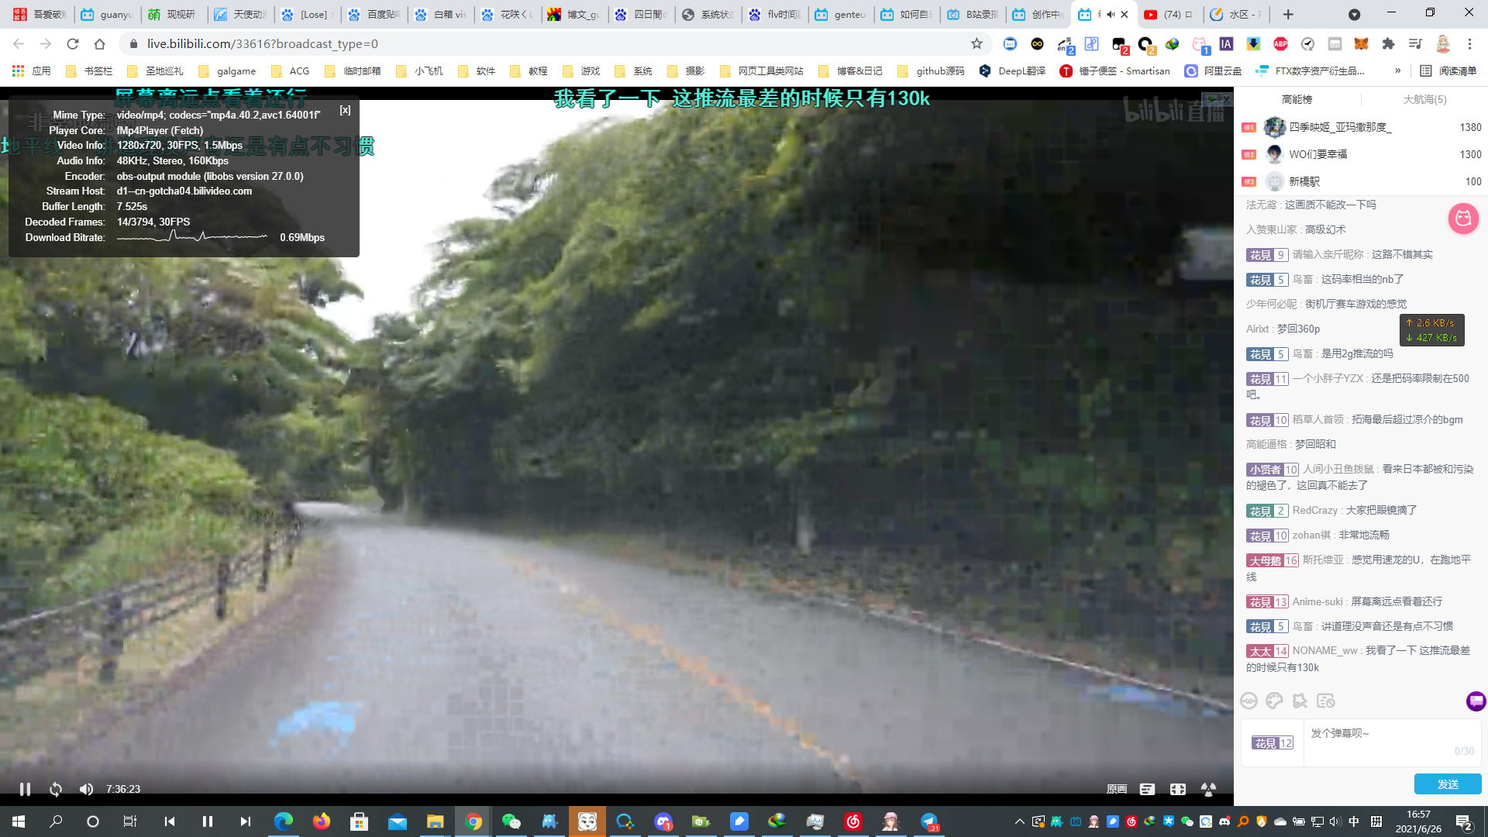Bookmark this page with star icon
This screenshot has height=837, width=1488.
click(x=976, y=43)
